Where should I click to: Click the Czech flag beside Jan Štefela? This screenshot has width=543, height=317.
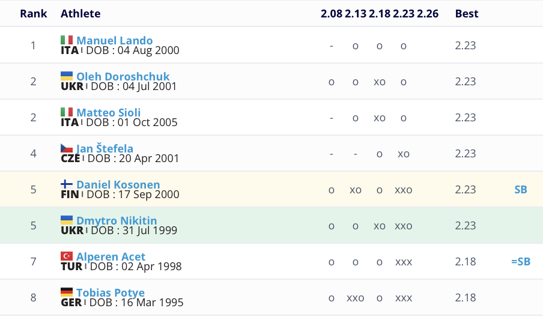[x=67, y=148]
